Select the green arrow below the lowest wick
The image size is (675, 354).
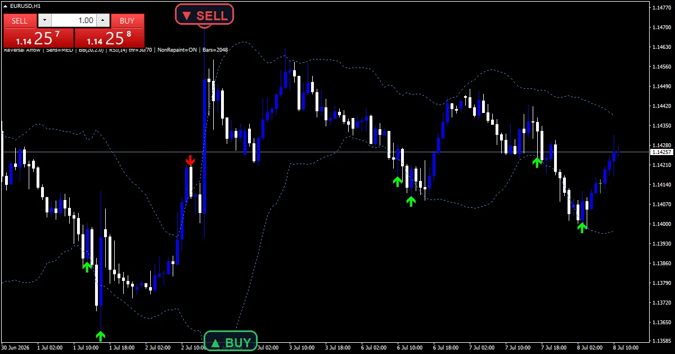(x=100, y=336)
